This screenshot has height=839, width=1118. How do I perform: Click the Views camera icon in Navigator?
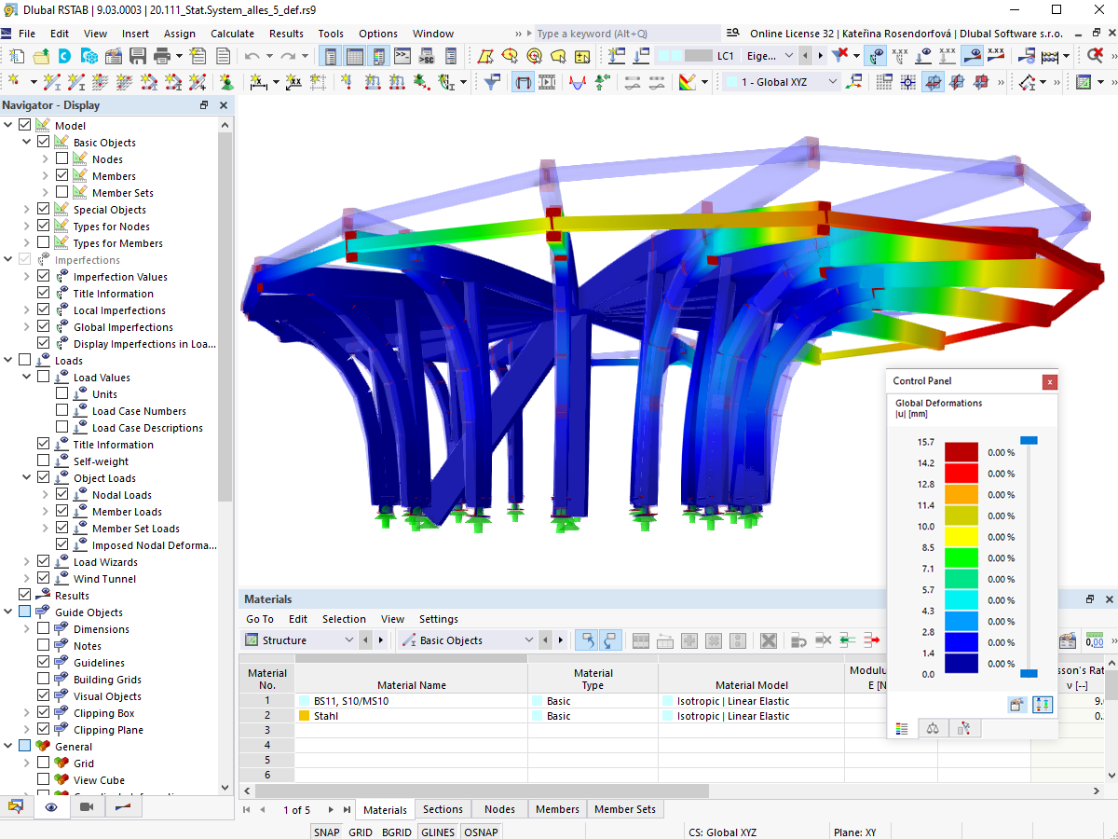pos(87,807)
